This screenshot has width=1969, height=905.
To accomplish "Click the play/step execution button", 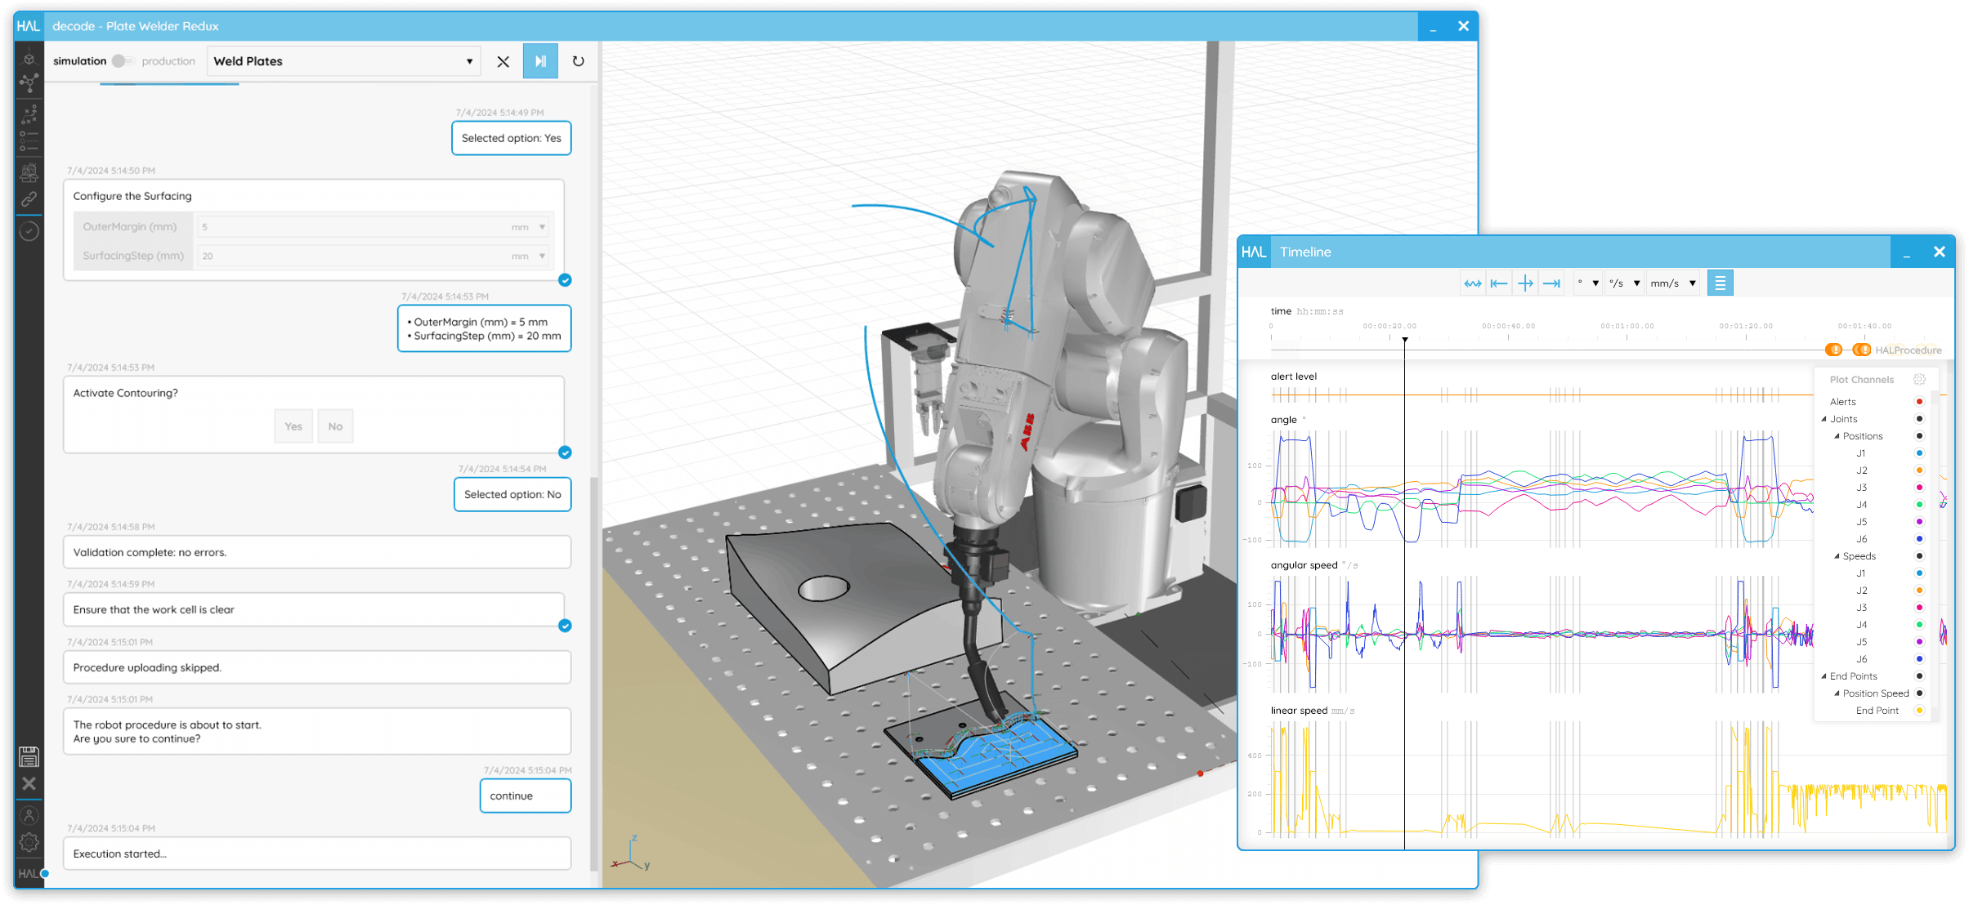I will pos(540,61).
